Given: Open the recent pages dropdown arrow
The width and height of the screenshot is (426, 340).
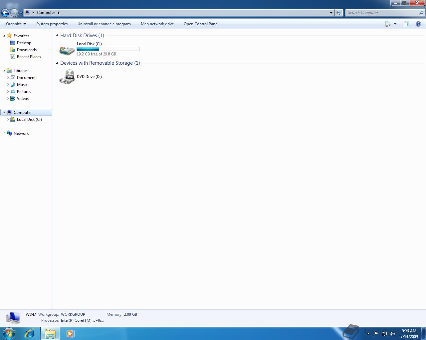Looking at the screenshot, I should click(21, 13).
